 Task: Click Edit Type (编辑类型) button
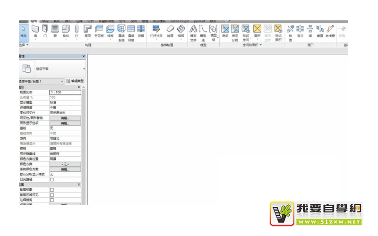pos(76,82)
